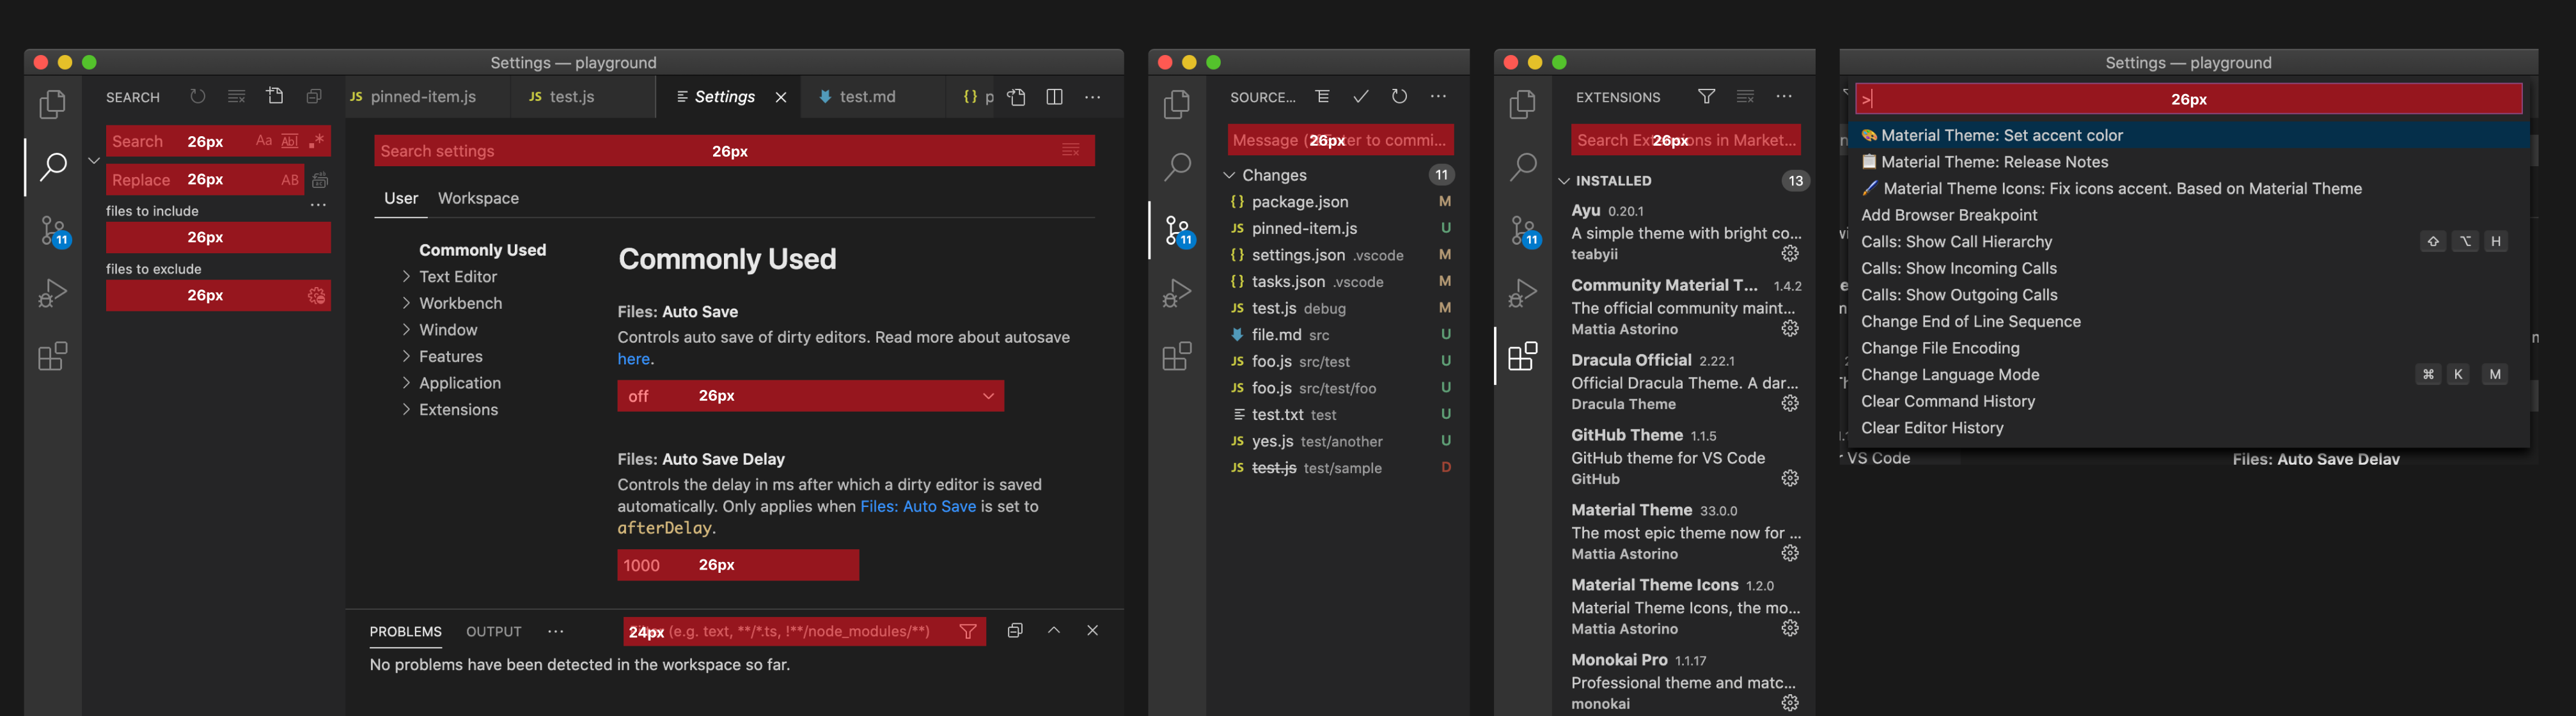Commit changes using the checkmark icon
The image size is (2576, 716).
(x=1361, y=97)
